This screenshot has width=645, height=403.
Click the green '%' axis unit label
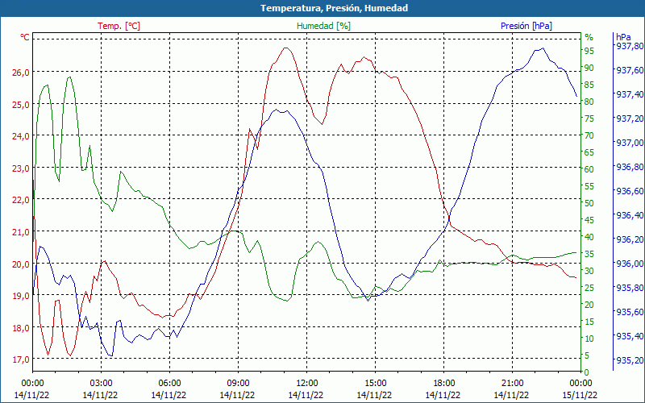coord(589,37)
